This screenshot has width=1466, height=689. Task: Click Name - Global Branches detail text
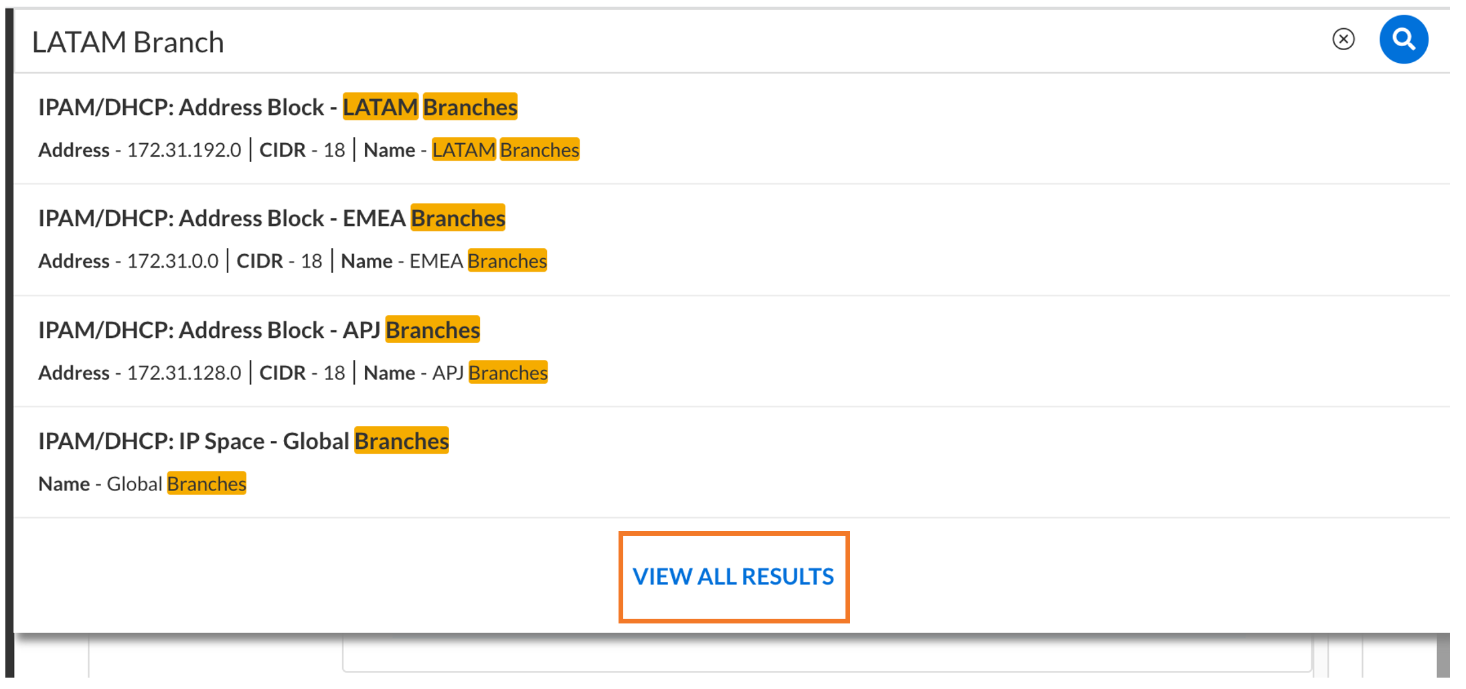click(142, 484)
